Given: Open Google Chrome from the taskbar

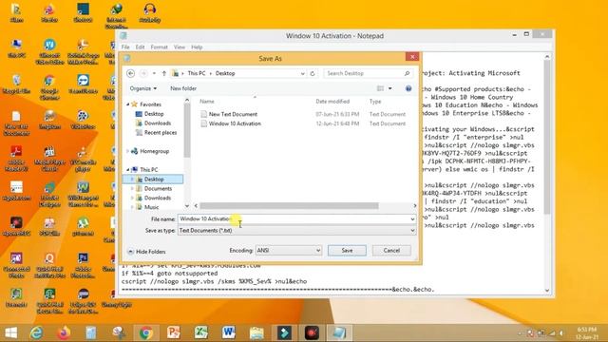Looking at the screenshot, I should pos(146,333).
